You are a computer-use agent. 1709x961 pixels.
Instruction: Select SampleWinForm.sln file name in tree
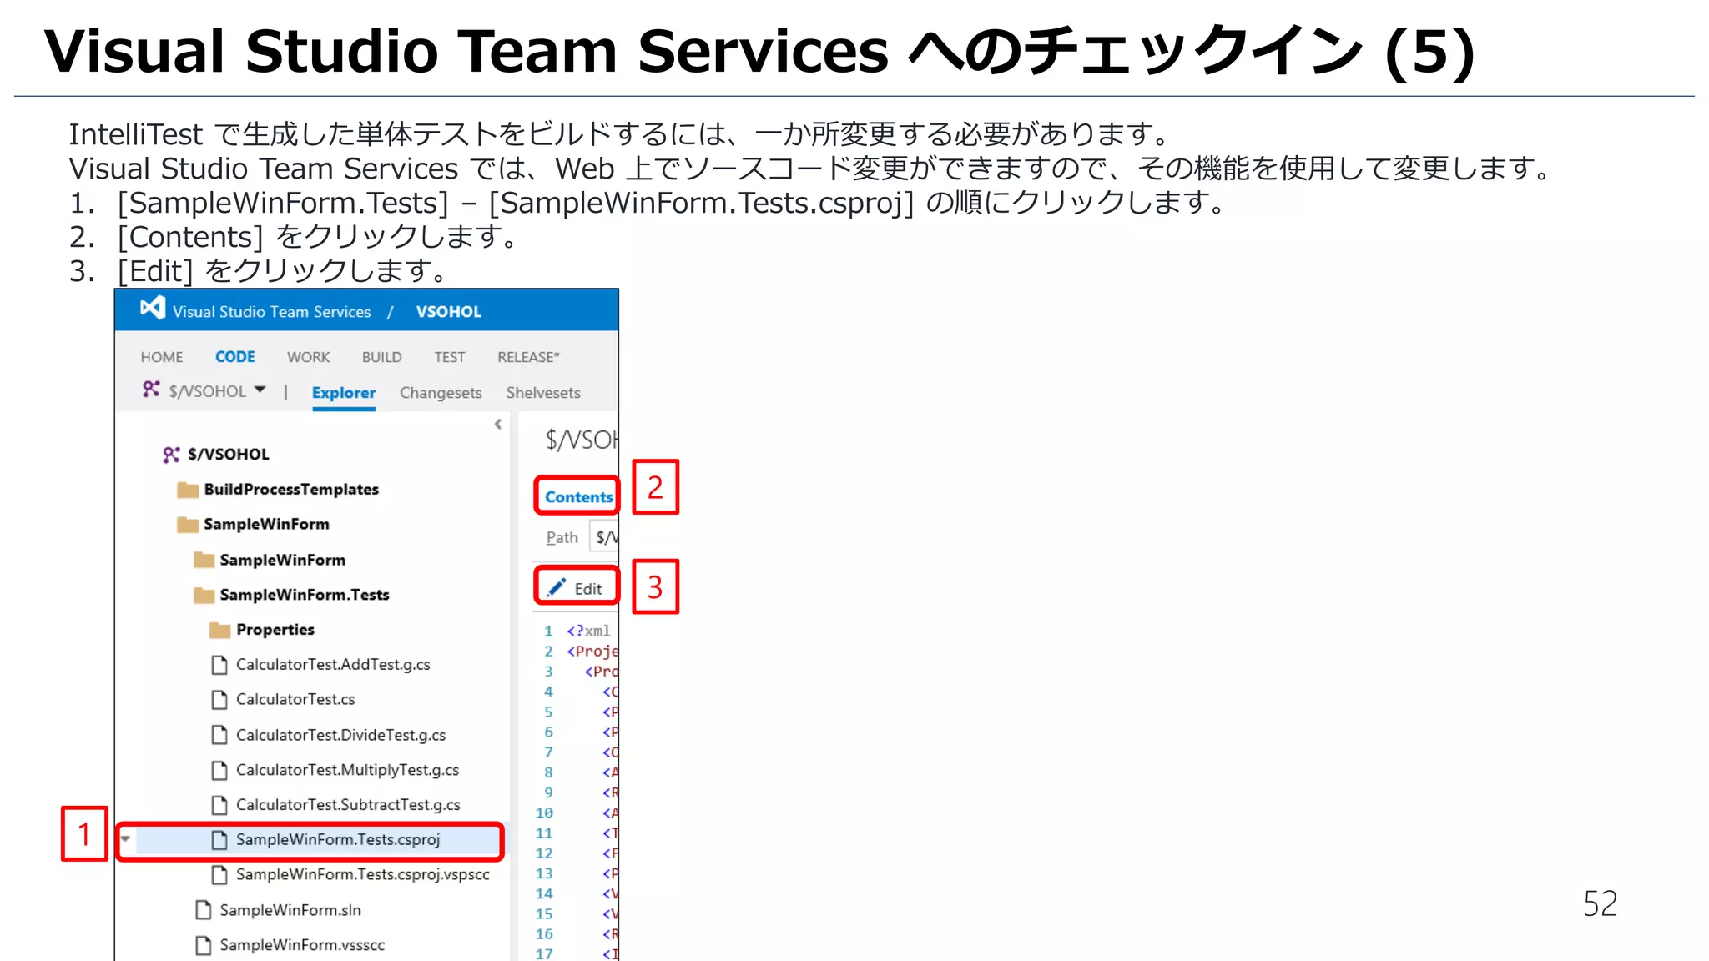pyautogui.click(x=290, y=910)
